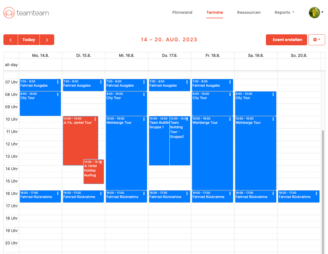Click the 16 Uhr time label
Viewport: 328px width, 254px height.
[12, 194]
